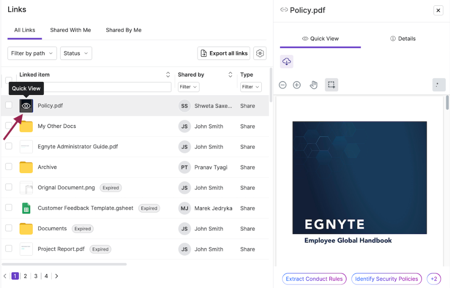Activate the area selection tool
The height and width of the screenshot is (288, 450).
point(332,85)
